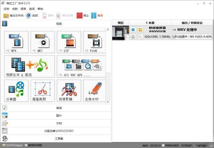Image resolution: width=214 pixels, height=148 pixels.
Task: Click the blue file info icon
Action: click(133, 30)
